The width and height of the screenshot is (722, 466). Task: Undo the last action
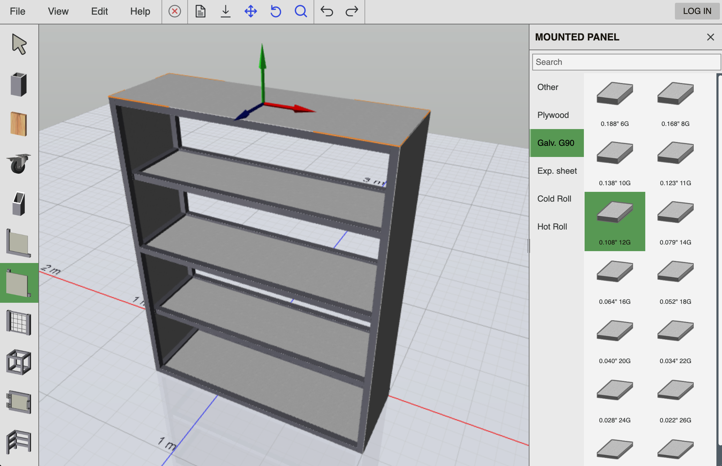pos(327,12)
